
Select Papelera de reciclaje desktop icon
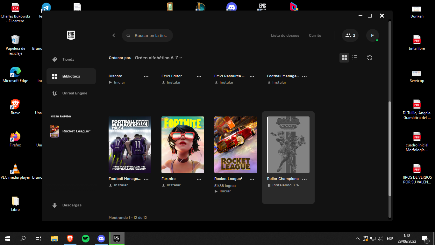coord(15,45)
